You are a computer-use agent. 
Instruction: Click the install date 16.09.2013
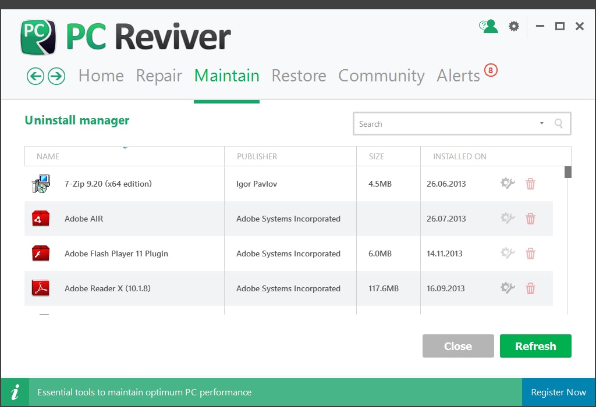click(445, 288)
